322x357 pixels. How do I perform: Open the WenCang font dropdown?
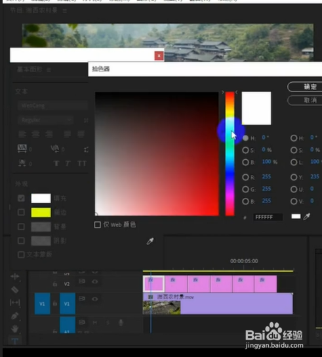click(52, 106)
